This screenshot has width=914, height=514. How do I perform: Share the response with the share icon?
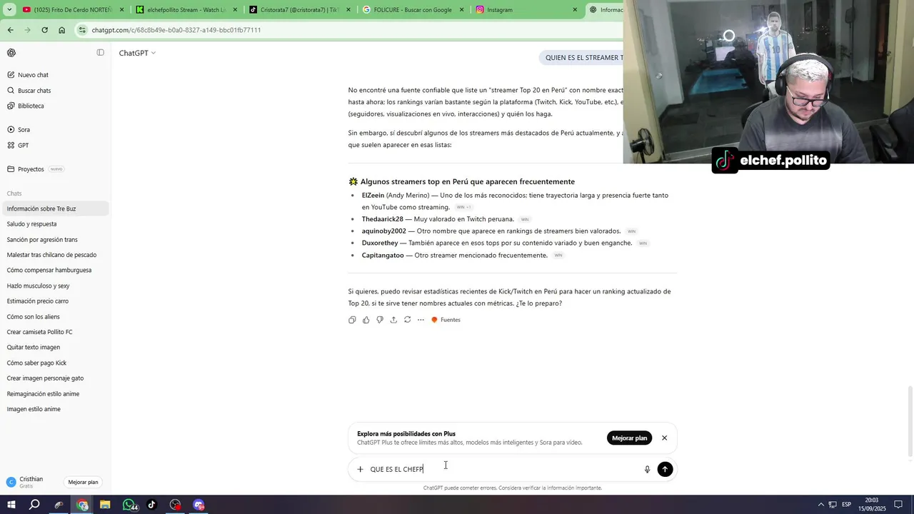click(393, 320)
